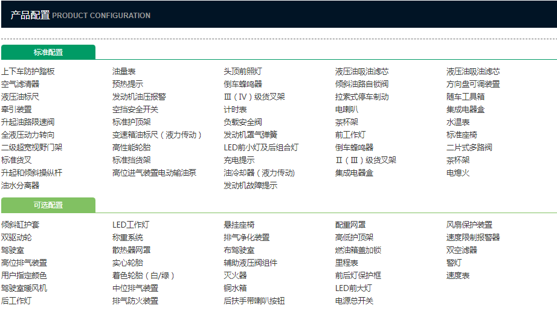Select the 全液压动力转向 entry

pos(28,135)
